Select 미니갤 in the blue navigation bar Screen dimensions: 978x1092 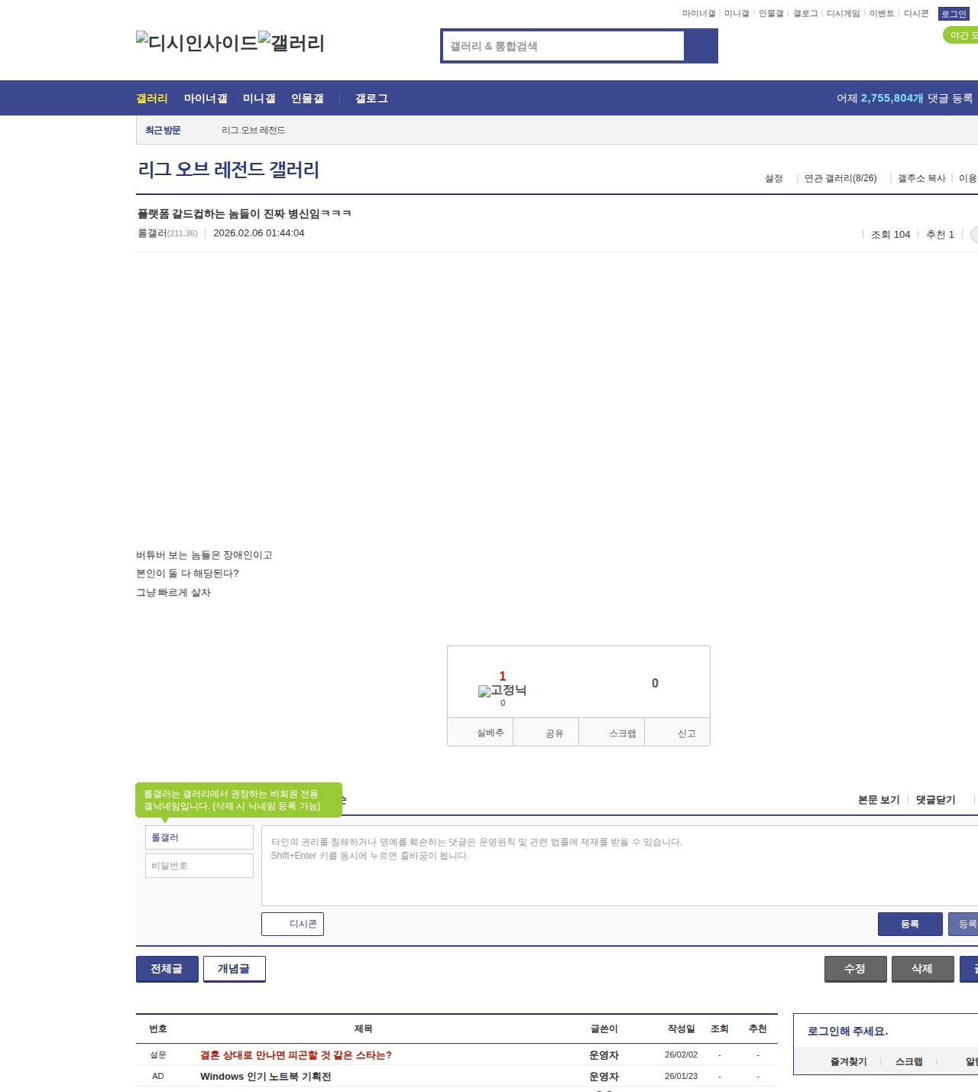[x=259, y=99]
